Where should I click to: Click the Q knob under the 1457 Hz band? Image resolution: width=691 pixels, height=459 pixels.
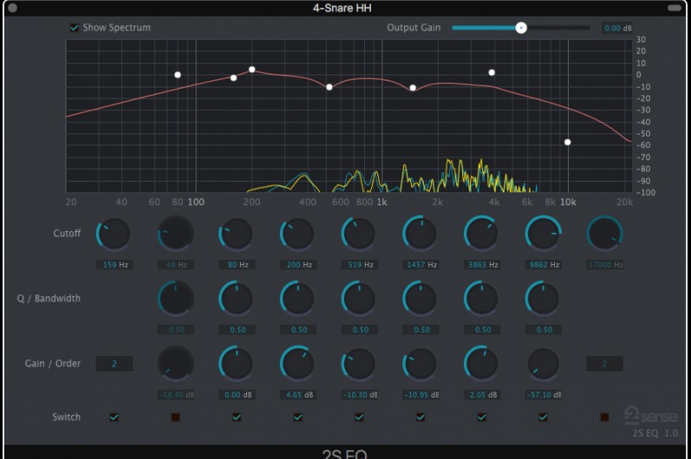click(420, 300)
